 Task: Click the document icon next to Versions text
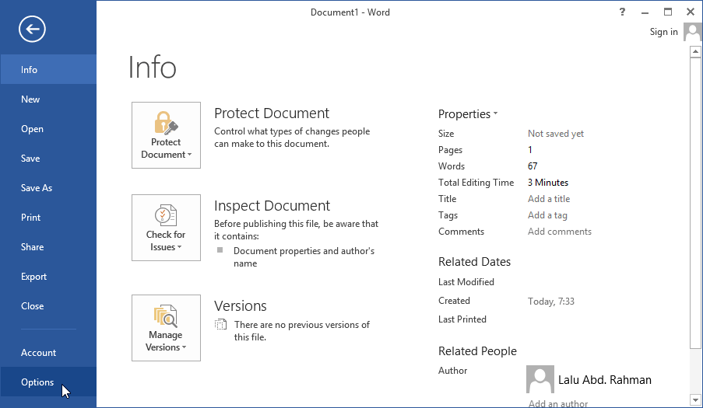pyautogui.click(x=220, y=324)
